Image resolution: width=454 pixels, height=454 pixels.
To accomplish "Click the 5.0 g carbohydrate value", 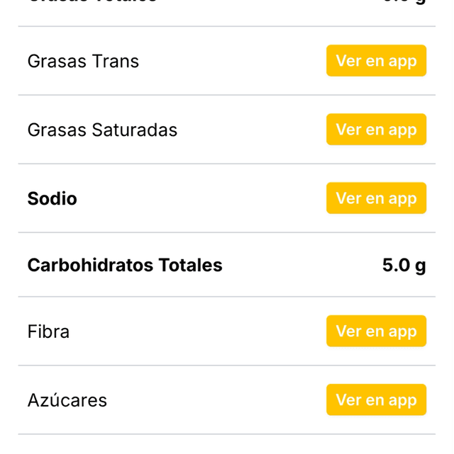I will [404, 266].
